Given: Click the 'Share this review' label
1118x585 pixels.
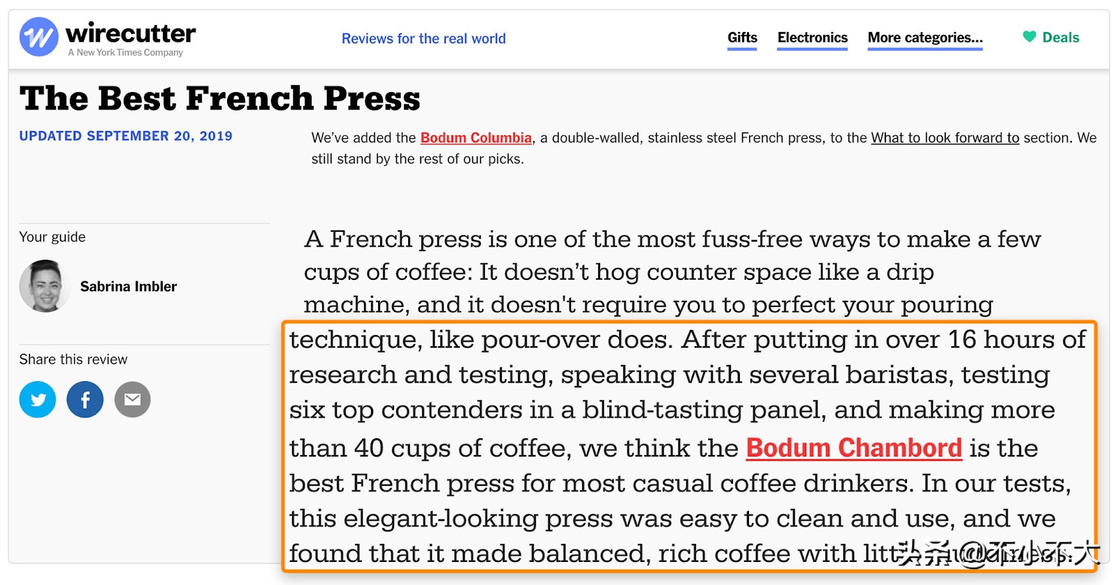Looking at the screenshot, I should pyautogui.click(x=73, y=360).
